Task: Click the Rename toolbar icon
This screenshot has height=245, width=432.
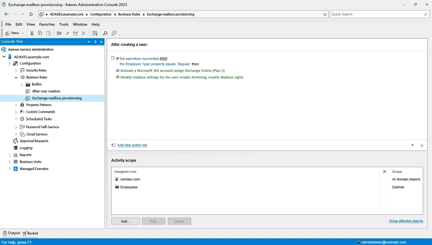Action: click(59, 33)
